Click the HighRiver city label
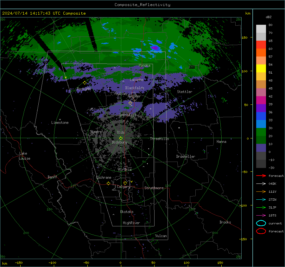The image size is (285, 267). 131,223
